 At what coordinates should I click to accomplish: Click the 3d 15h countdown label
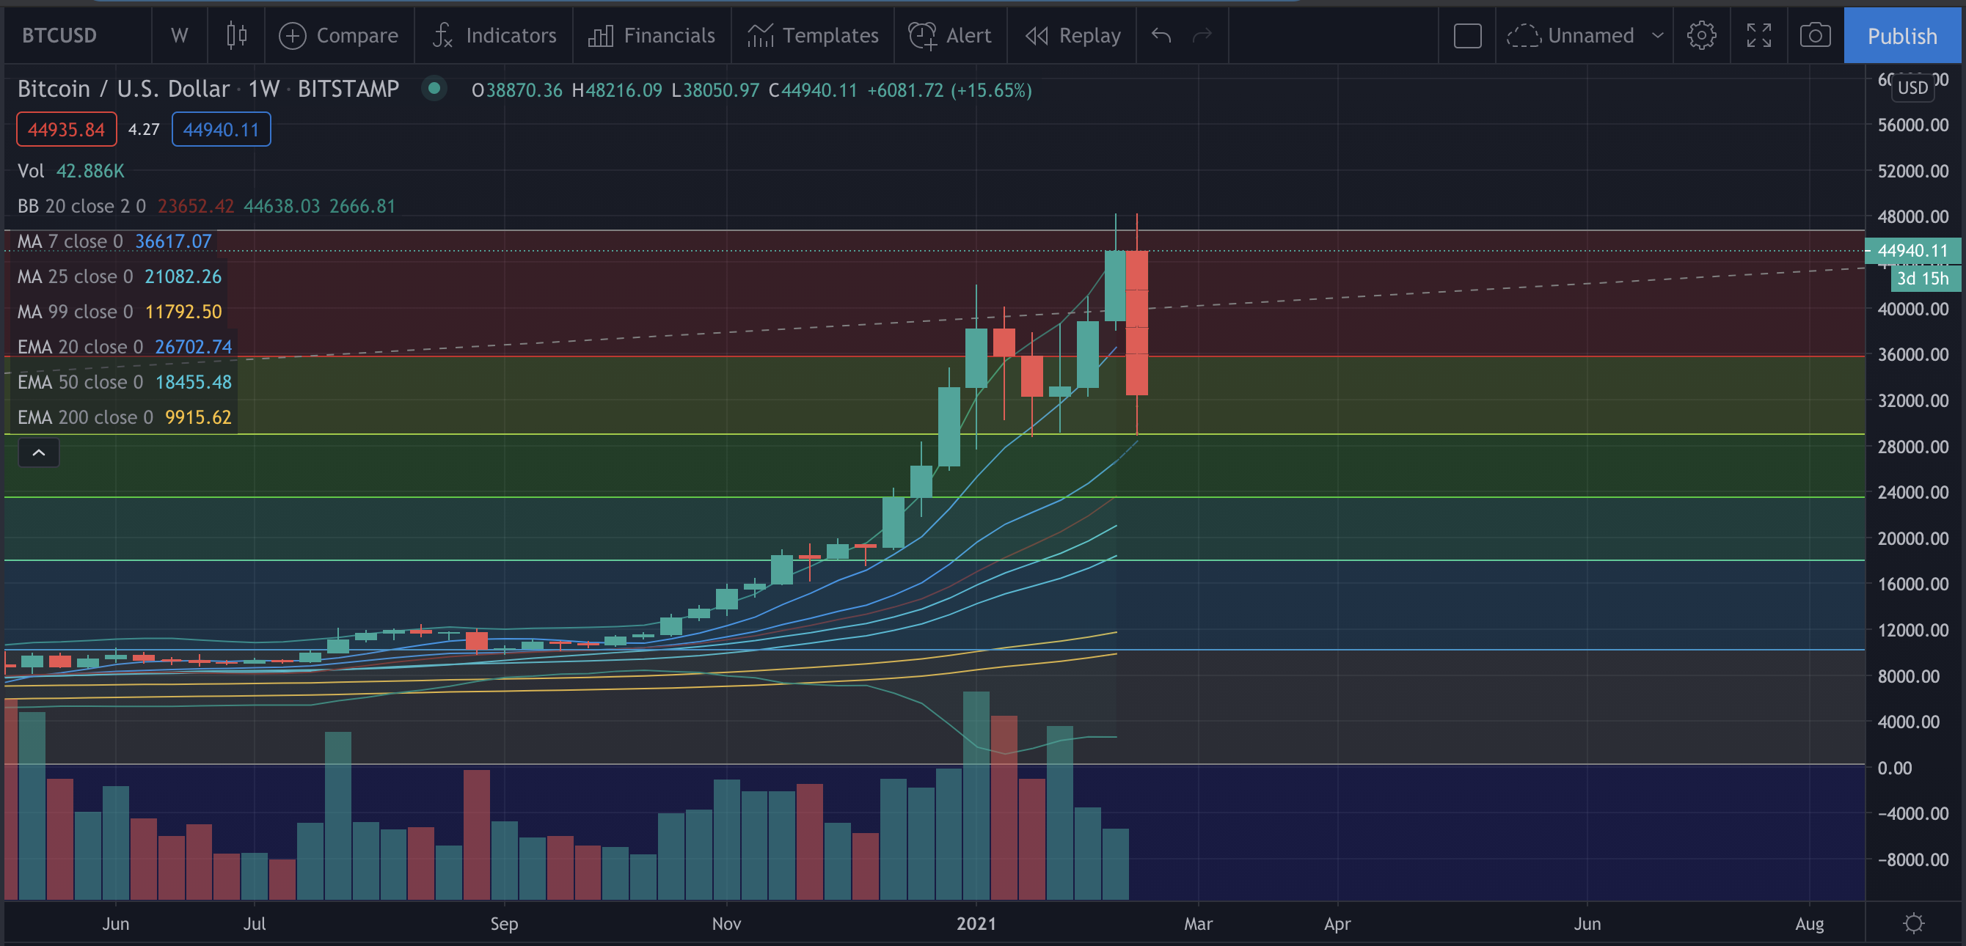[x=1923, y=279]
